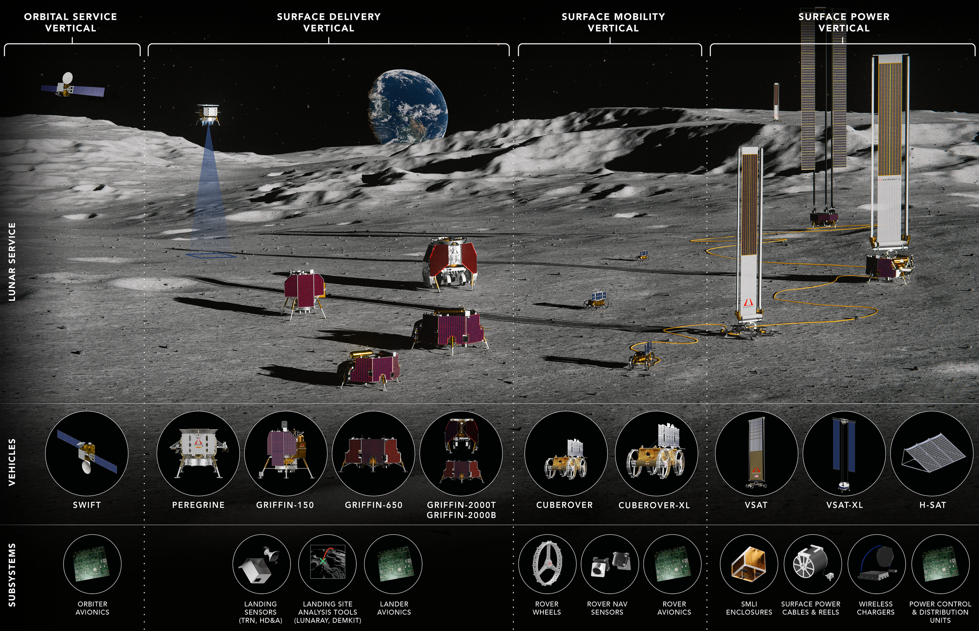Click the Rover Wheels subsystem icon
979x631 pixels.
pos(547,564)
